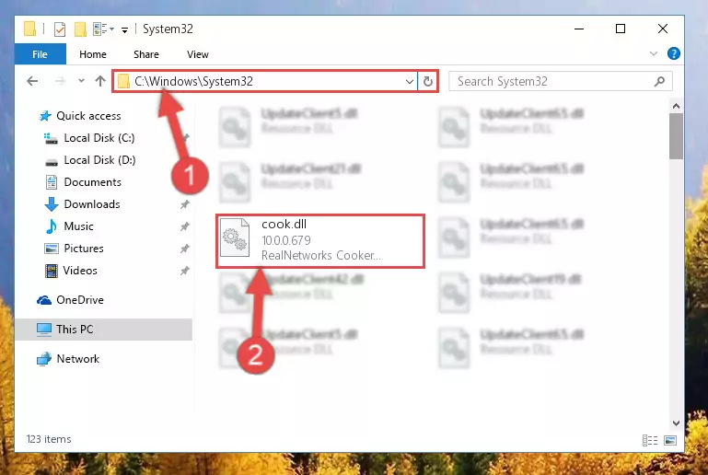708x475 pixels.
Task: Open the address bar history dropdown
Action: 409,82
